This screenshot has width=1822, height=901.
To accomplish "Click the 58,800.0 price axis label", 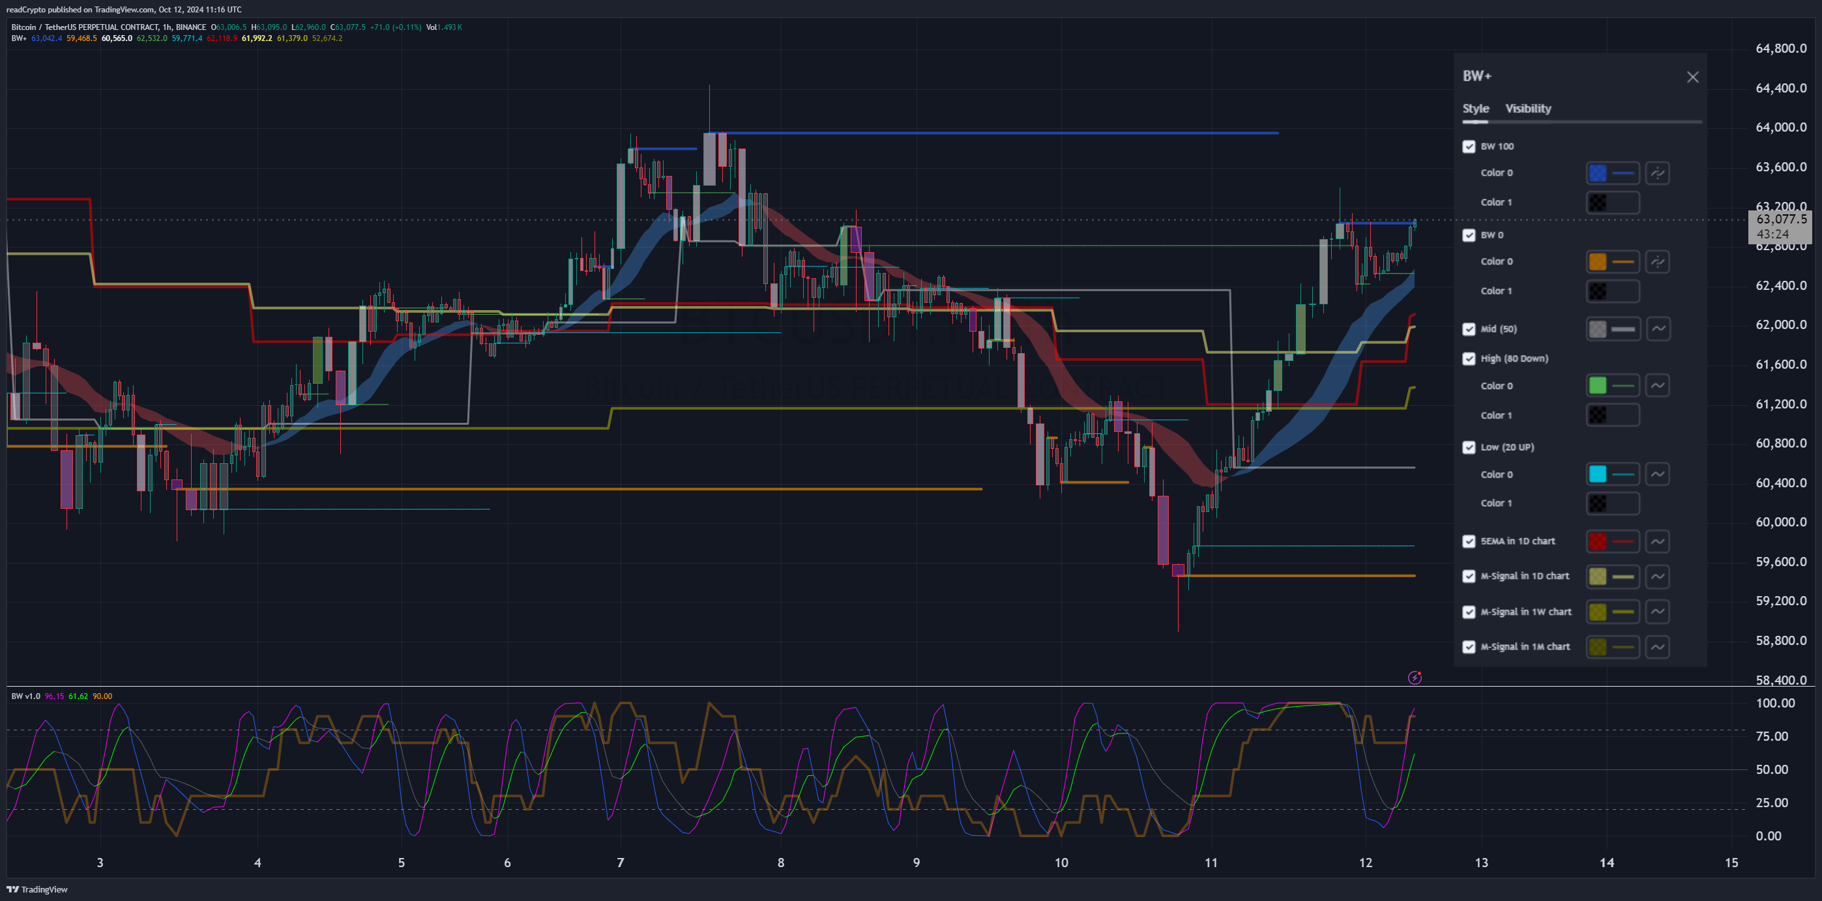I will tap(1780, 640).
